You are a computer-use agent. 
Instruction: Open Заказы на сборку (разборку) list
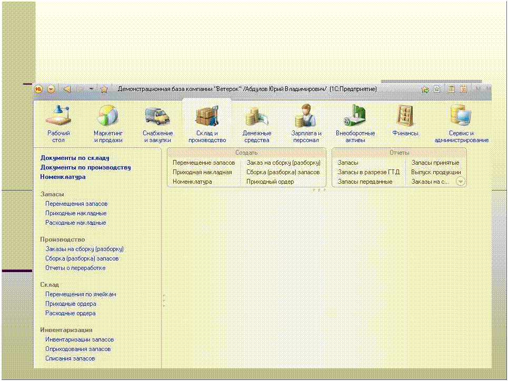tap(85, 249)
